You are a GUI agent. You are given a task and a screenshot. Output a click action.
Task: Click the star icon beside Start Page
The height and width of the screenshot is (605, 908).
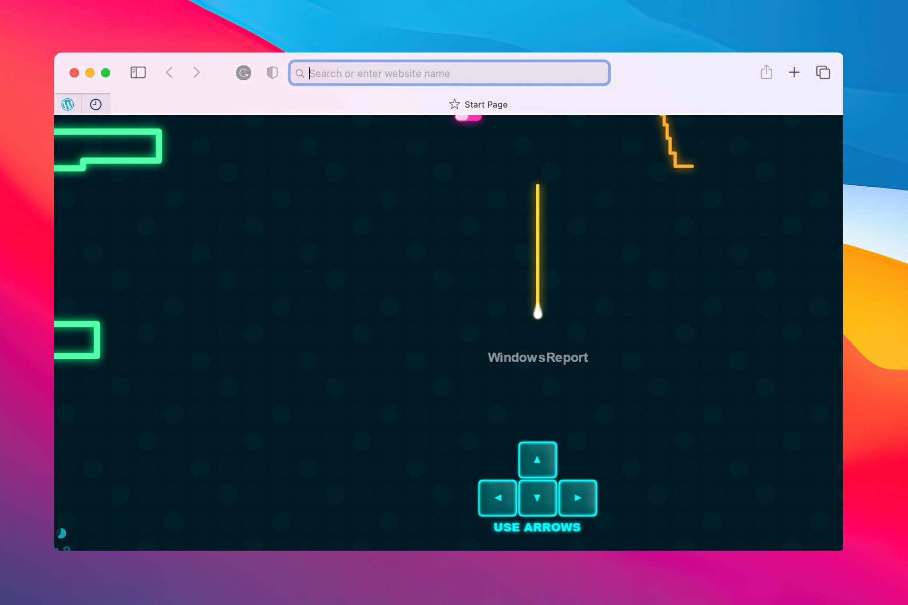(x=454, y=104)
